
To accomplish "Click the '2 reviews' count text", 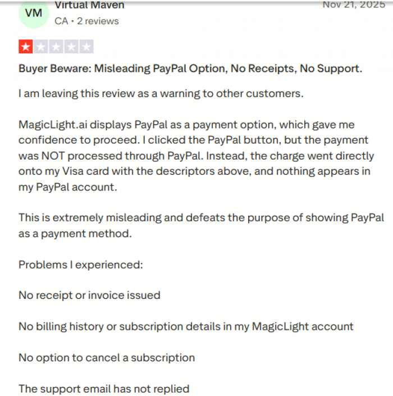I will point(98,21).
